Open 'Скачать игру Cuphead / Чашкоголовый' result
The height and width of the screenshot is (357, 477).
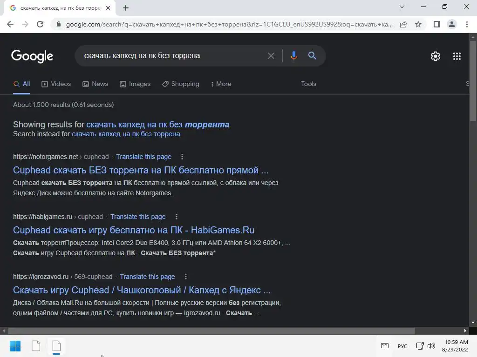coord(142,290)
